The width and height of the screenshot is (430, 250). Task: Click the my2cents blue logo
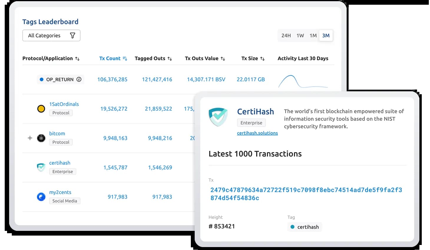click(41, 197)
